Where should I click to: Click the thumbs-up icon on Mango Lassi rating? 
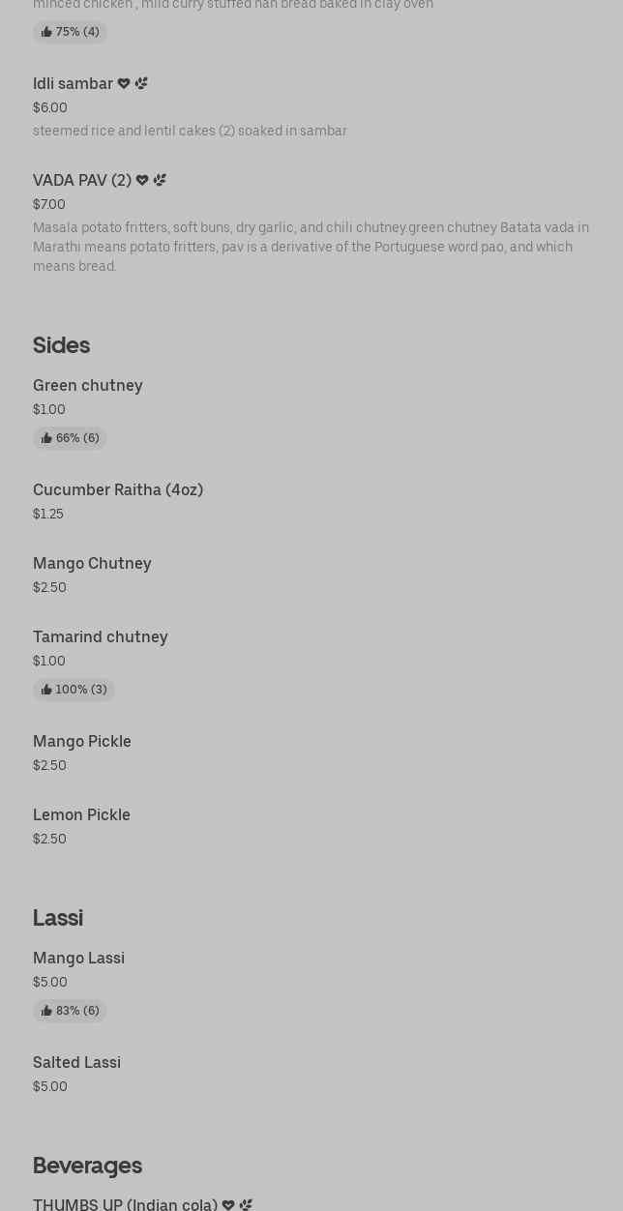pos(46,1011)
